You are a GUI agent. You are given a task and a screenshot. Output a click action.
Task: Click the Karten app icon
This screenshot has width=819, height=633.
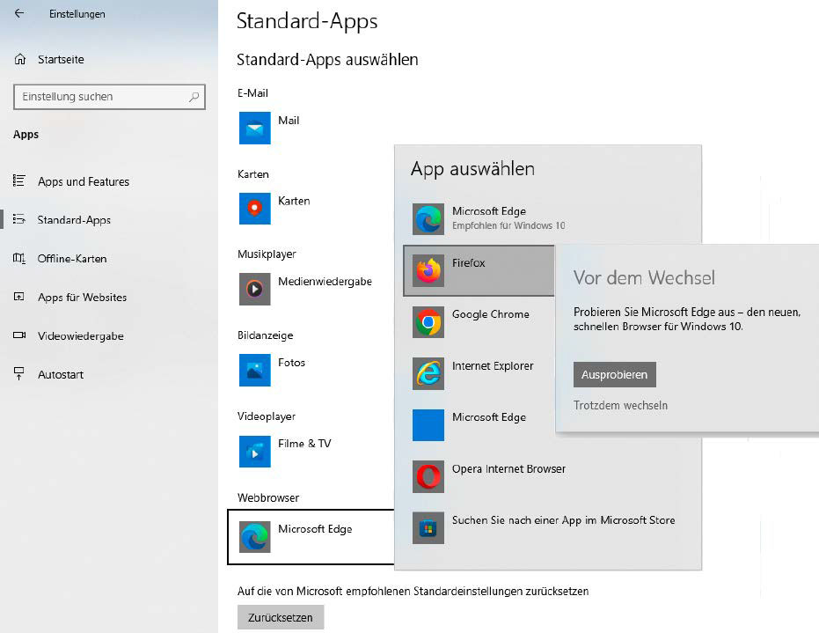pos(255,209)
